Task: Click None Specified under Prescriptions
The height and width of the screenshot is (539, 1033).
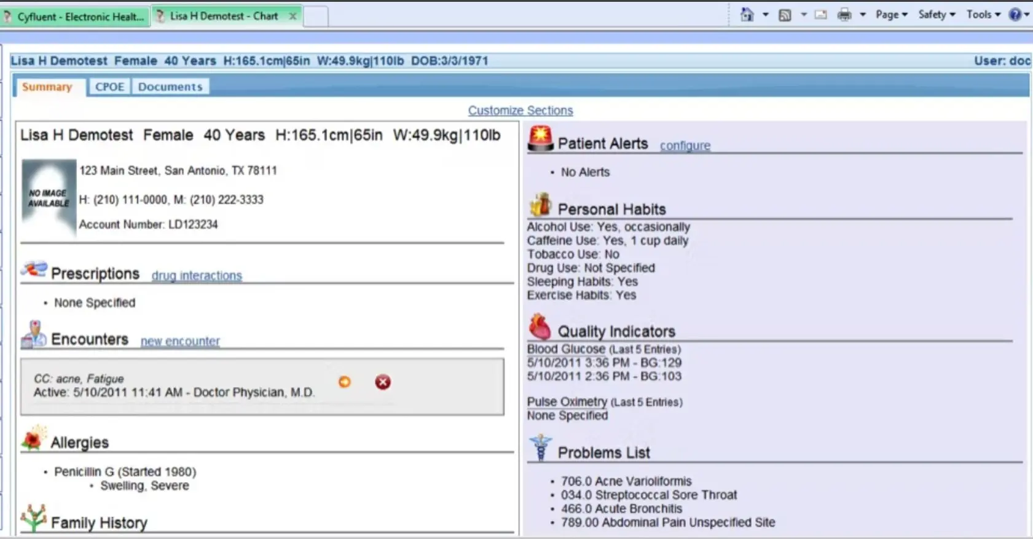Action: coord(95,302)
